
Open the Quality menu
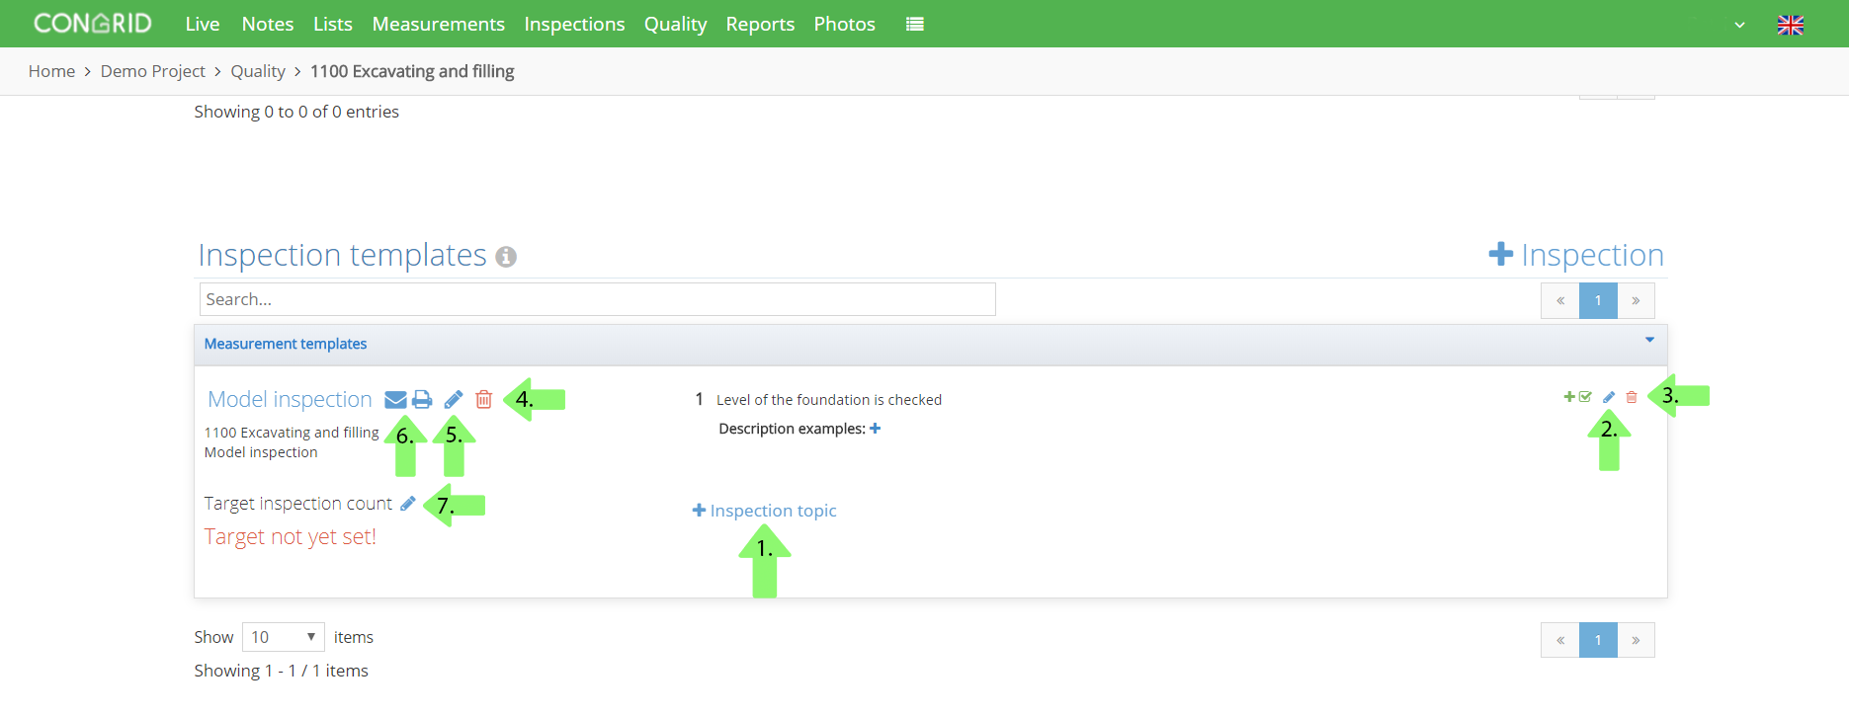click(675, 24)
